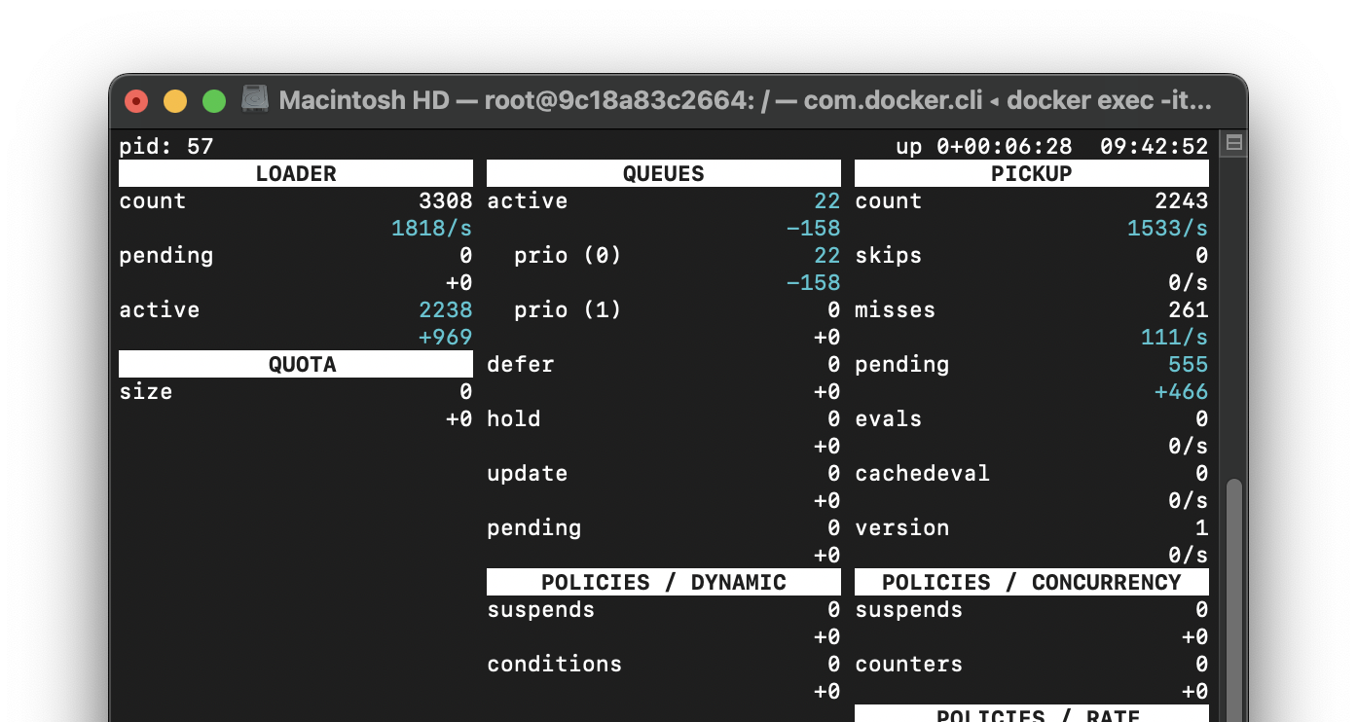Click the misses label under PICKUP
The height and width of the screenshot is (722, 1357).
[x=895, y=310]
